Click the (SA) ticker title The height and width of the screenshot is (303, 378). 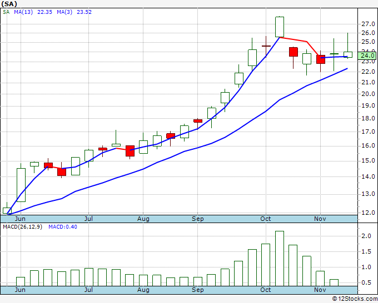click(11, 3)
